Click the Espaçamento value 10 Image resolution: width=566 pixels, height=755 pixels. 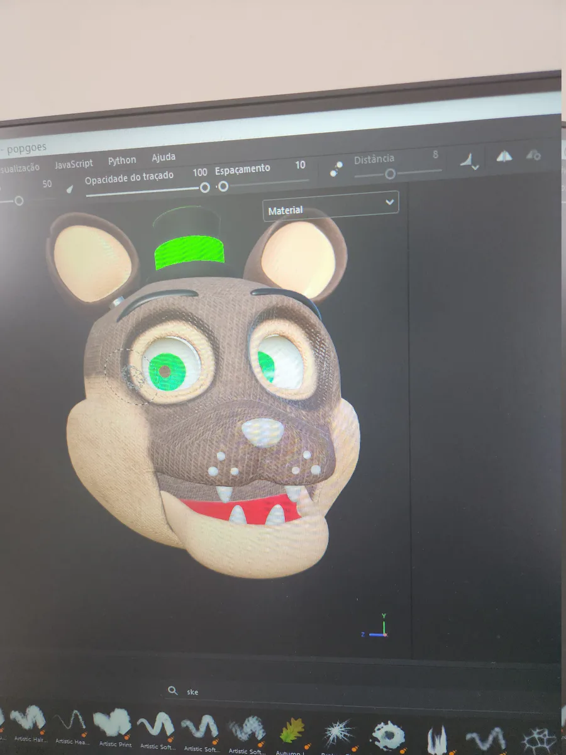(x=300, y=165)
